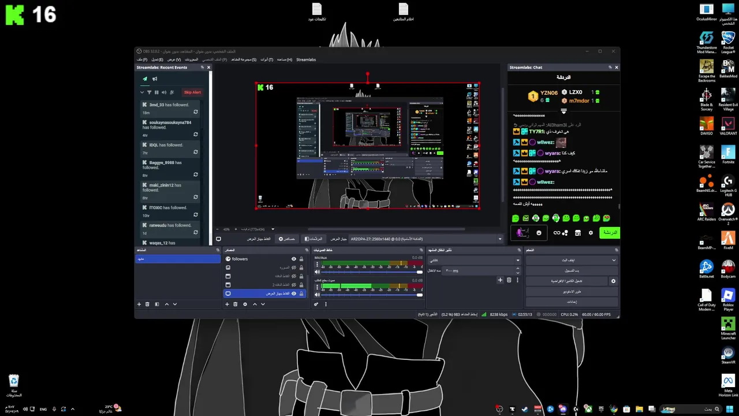This screenshot has height=416, width=739.
Task: Open the Help (H) menu in OBS
Action: (x=285, y=60)
